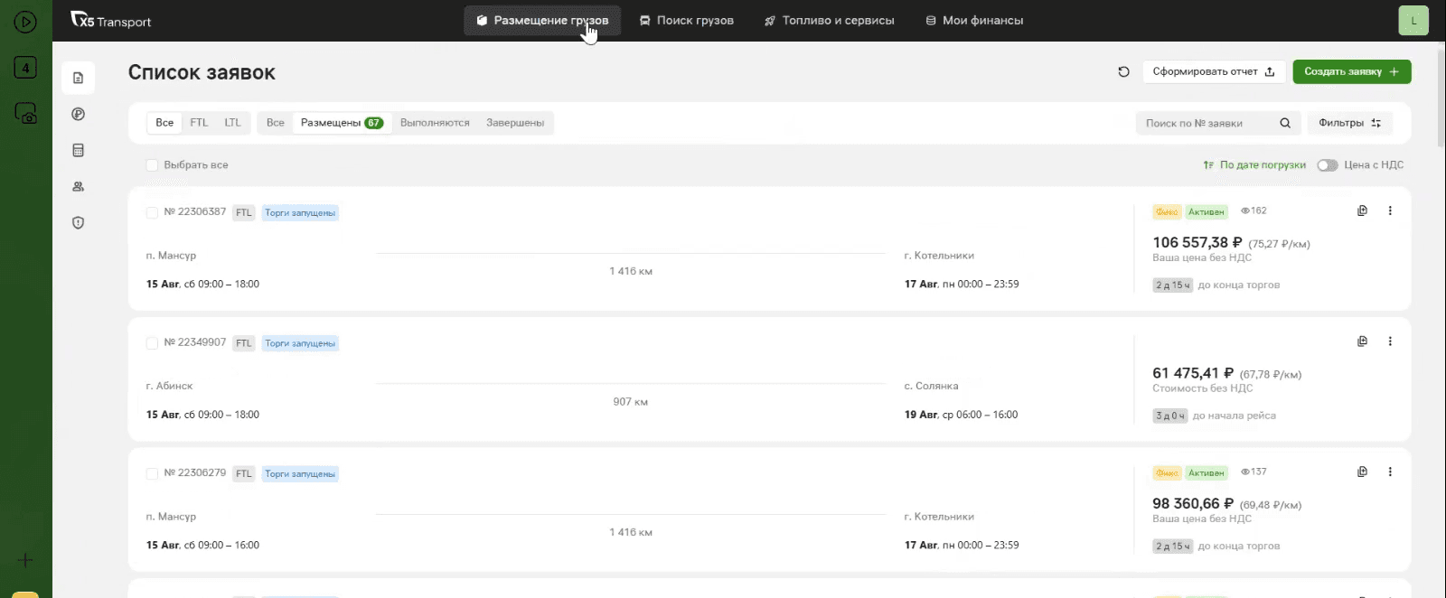
Task: Click the plus icon in the left bar
Action: pos(25,560)
